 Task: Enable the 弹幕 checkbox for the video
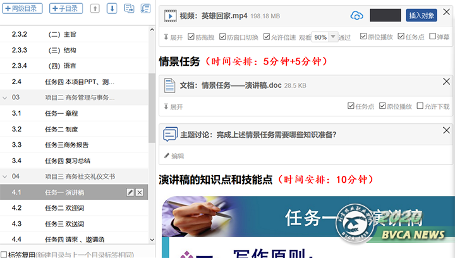pos(432,37)
